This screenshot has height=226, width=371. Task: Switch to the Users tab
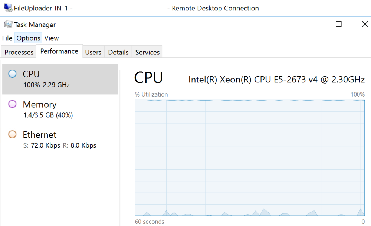93,52
